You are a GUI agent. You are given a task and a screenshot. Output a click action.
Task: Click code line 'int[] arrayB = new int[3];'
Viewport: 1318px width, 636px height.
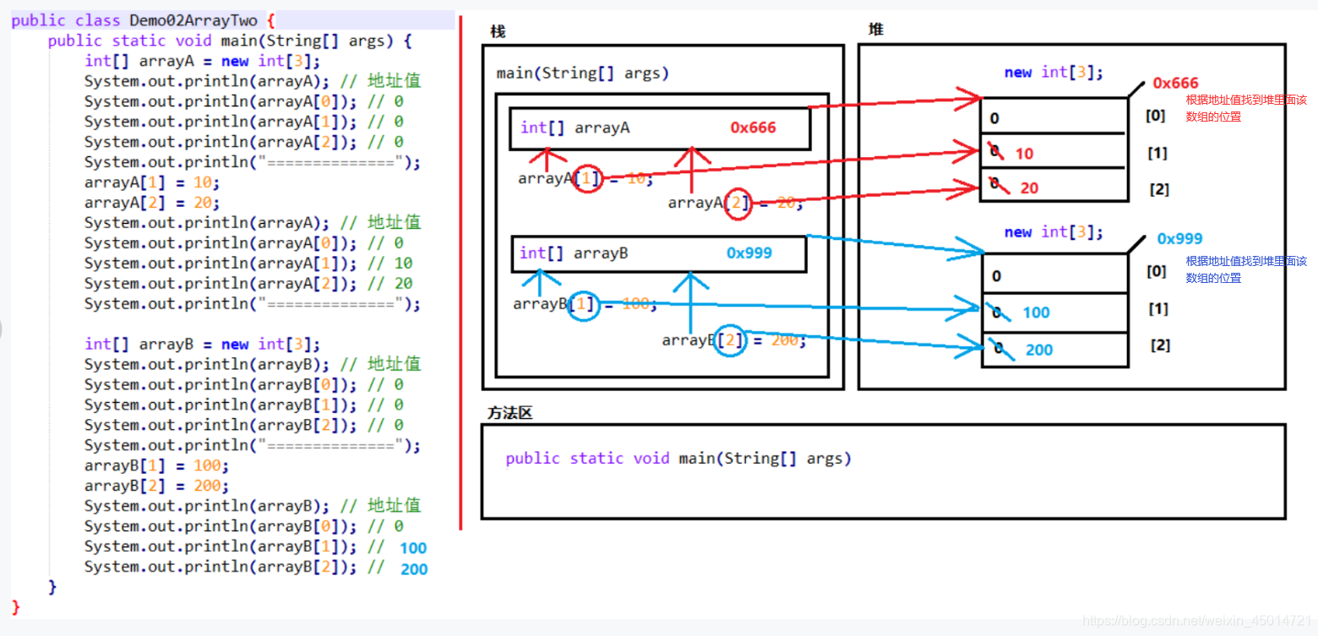coord(203,344)
